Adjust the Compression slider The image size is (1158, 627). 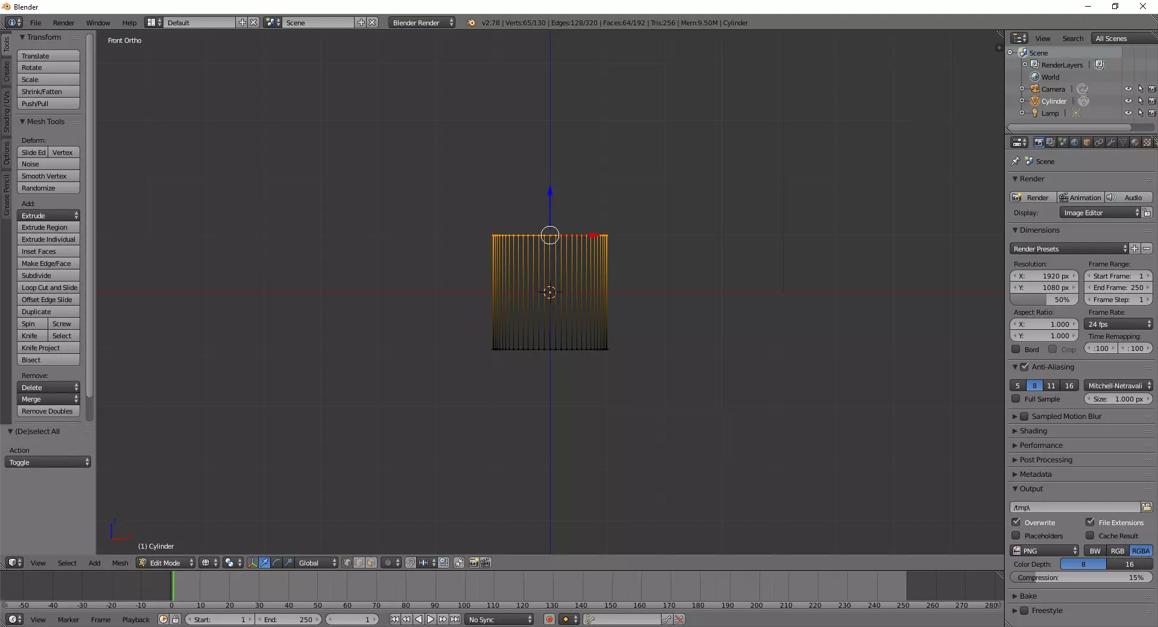1081,578
